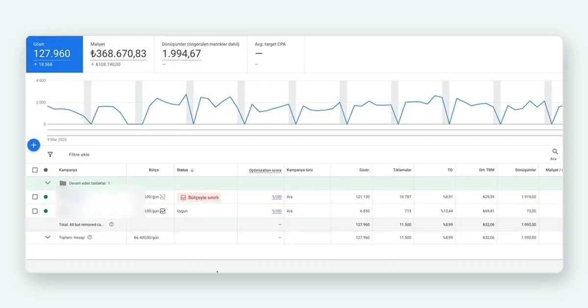Open %100 optimization score in Bütçeyle sınırlı row
This screenshot has height=308, width=588.
point(277,197)
